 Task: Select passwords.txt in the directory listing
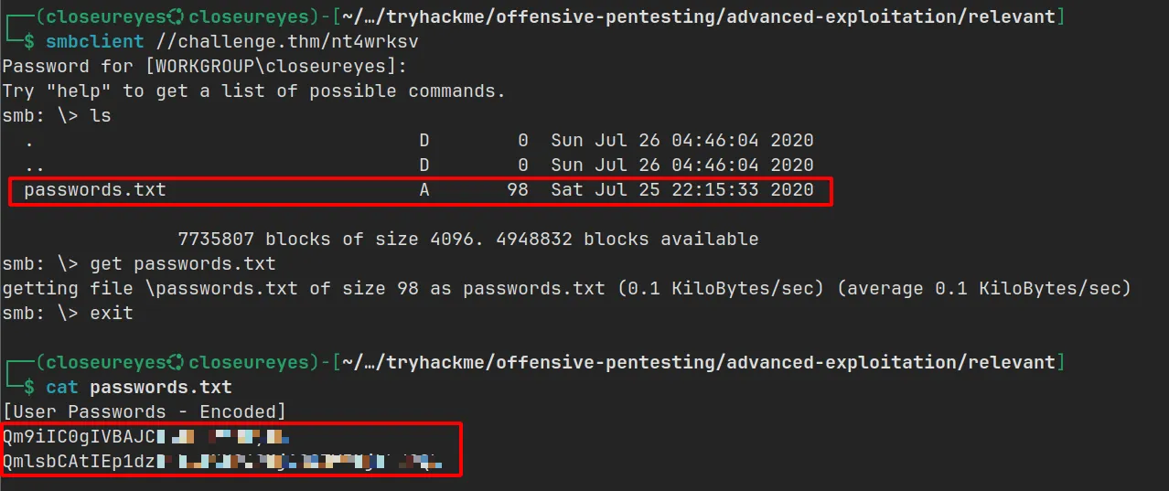point(95,190)
